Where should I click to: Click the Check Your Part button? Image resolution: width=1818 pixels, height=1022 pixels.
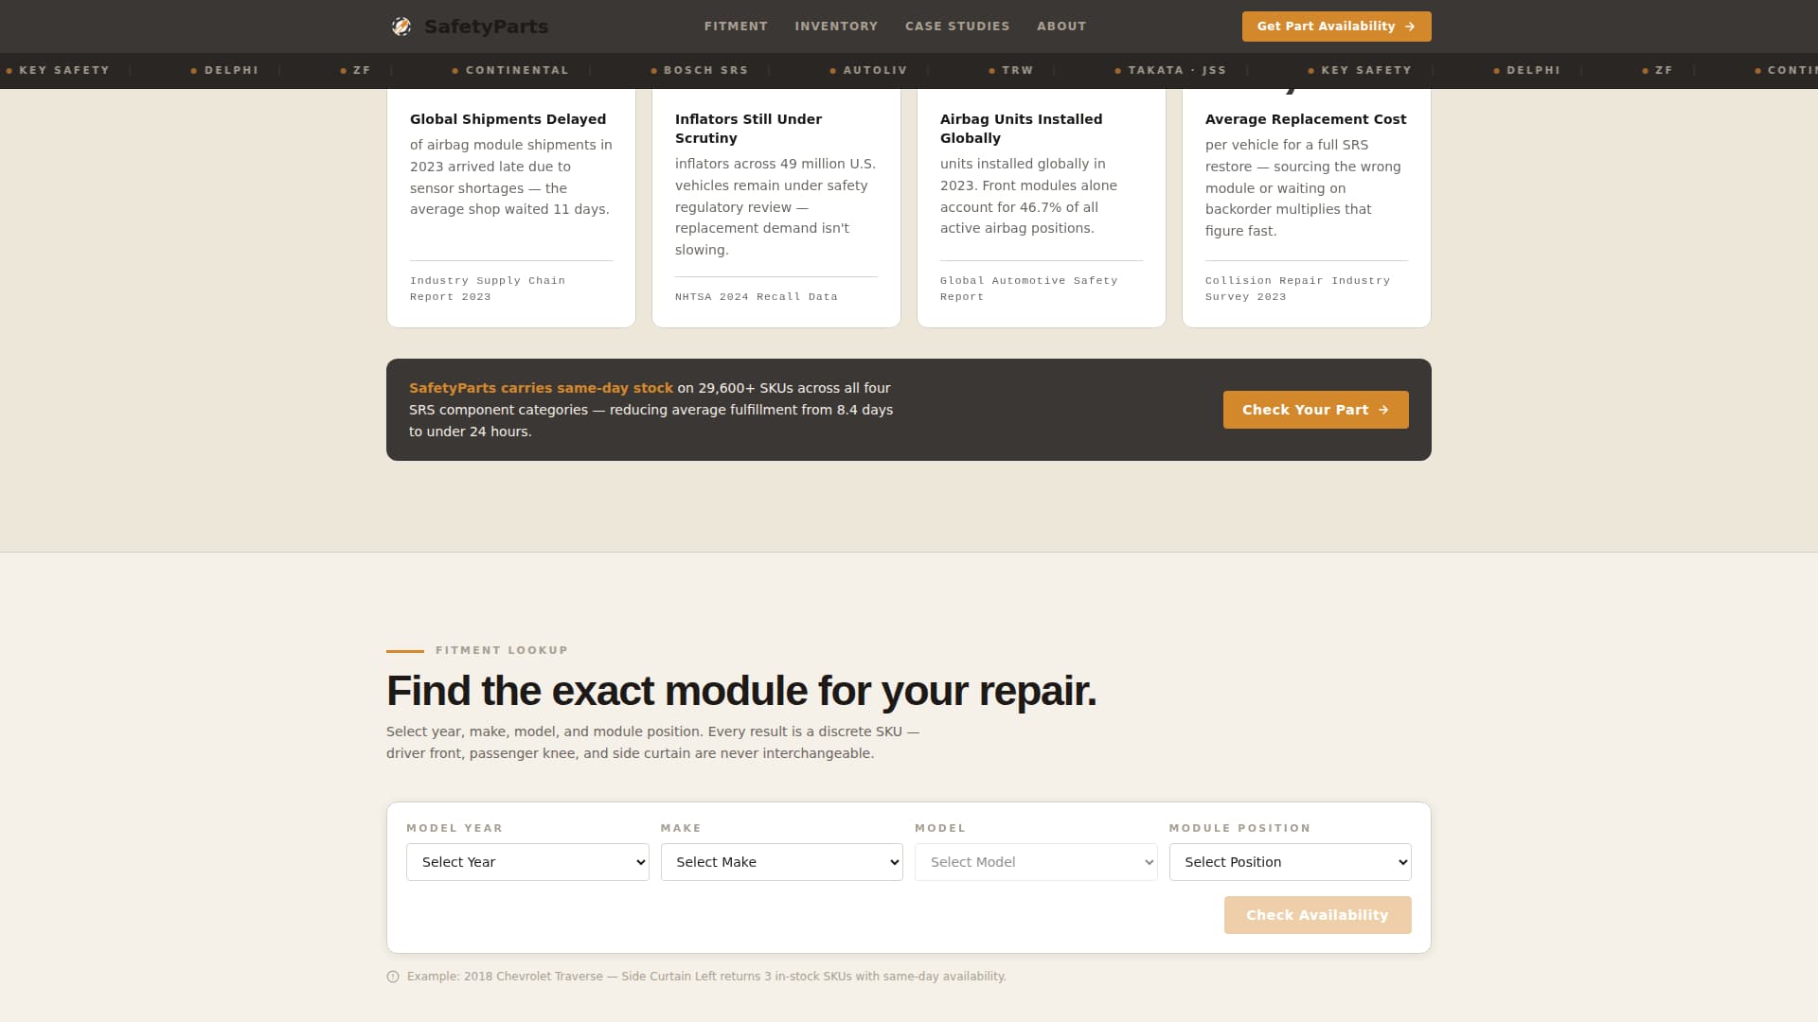1315,410
